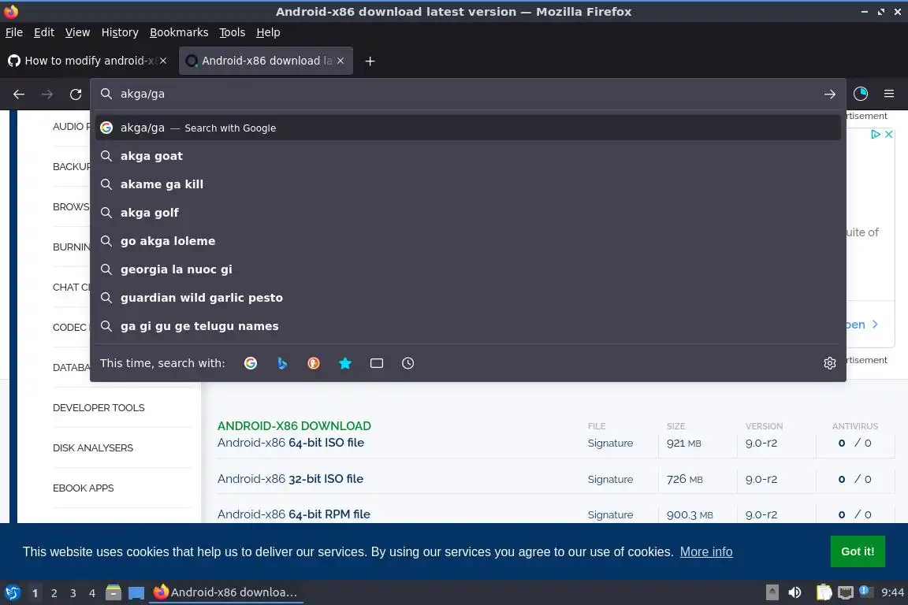Viewport: 908px width, 605px height.
Task: Download Android-x86 64-bit RPM file
Action: click(293, 514)
